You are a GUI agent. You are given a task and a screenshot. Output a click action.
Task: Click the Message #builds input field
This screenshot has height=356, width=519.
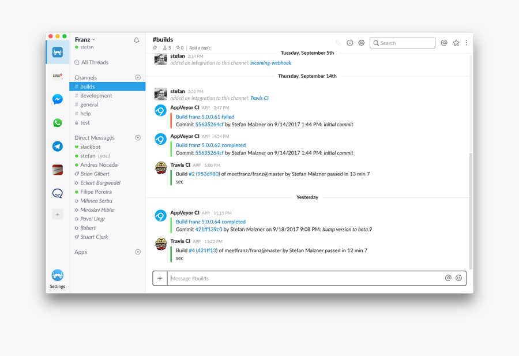click(x=306, y=278)
